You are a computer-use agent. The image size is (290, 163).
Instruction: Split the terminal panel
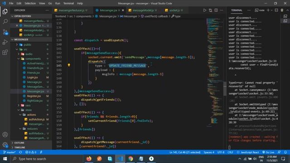[276, 10]
